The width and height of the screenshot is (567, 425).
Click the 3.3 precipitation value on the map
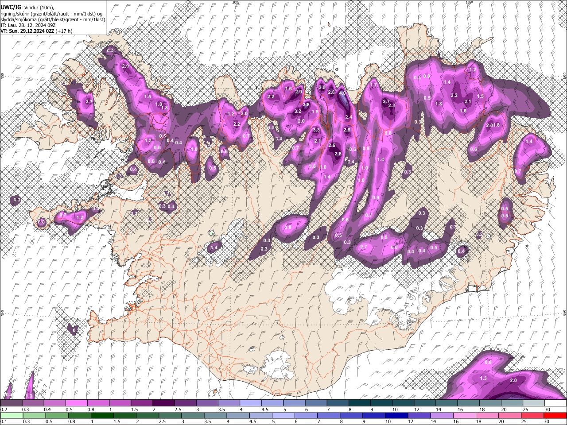(x=316, y=130)
